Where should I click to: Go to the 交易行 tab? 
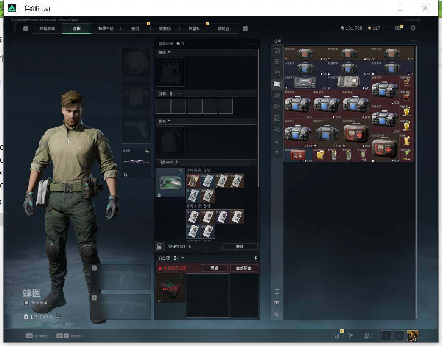165,28
